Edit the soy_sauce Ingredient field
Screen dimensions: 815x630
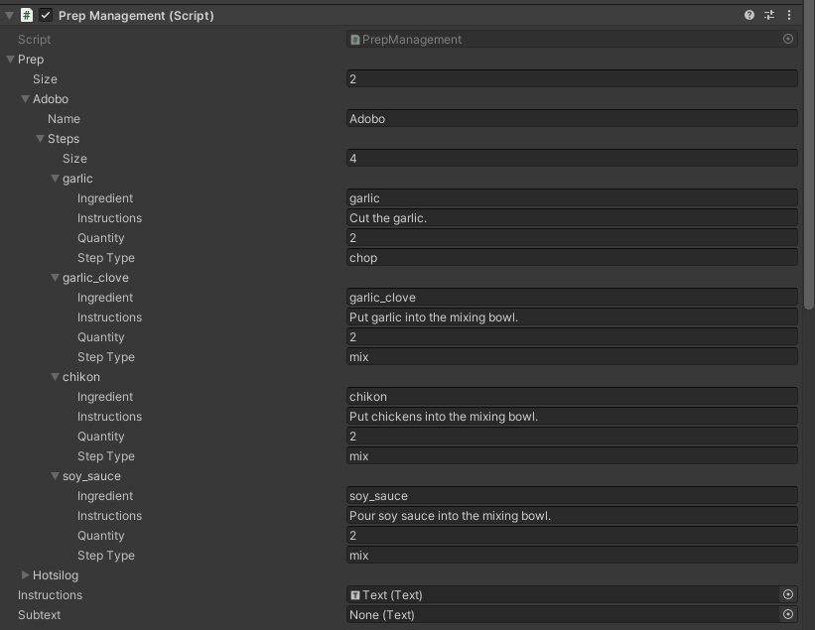coord(572,495)
